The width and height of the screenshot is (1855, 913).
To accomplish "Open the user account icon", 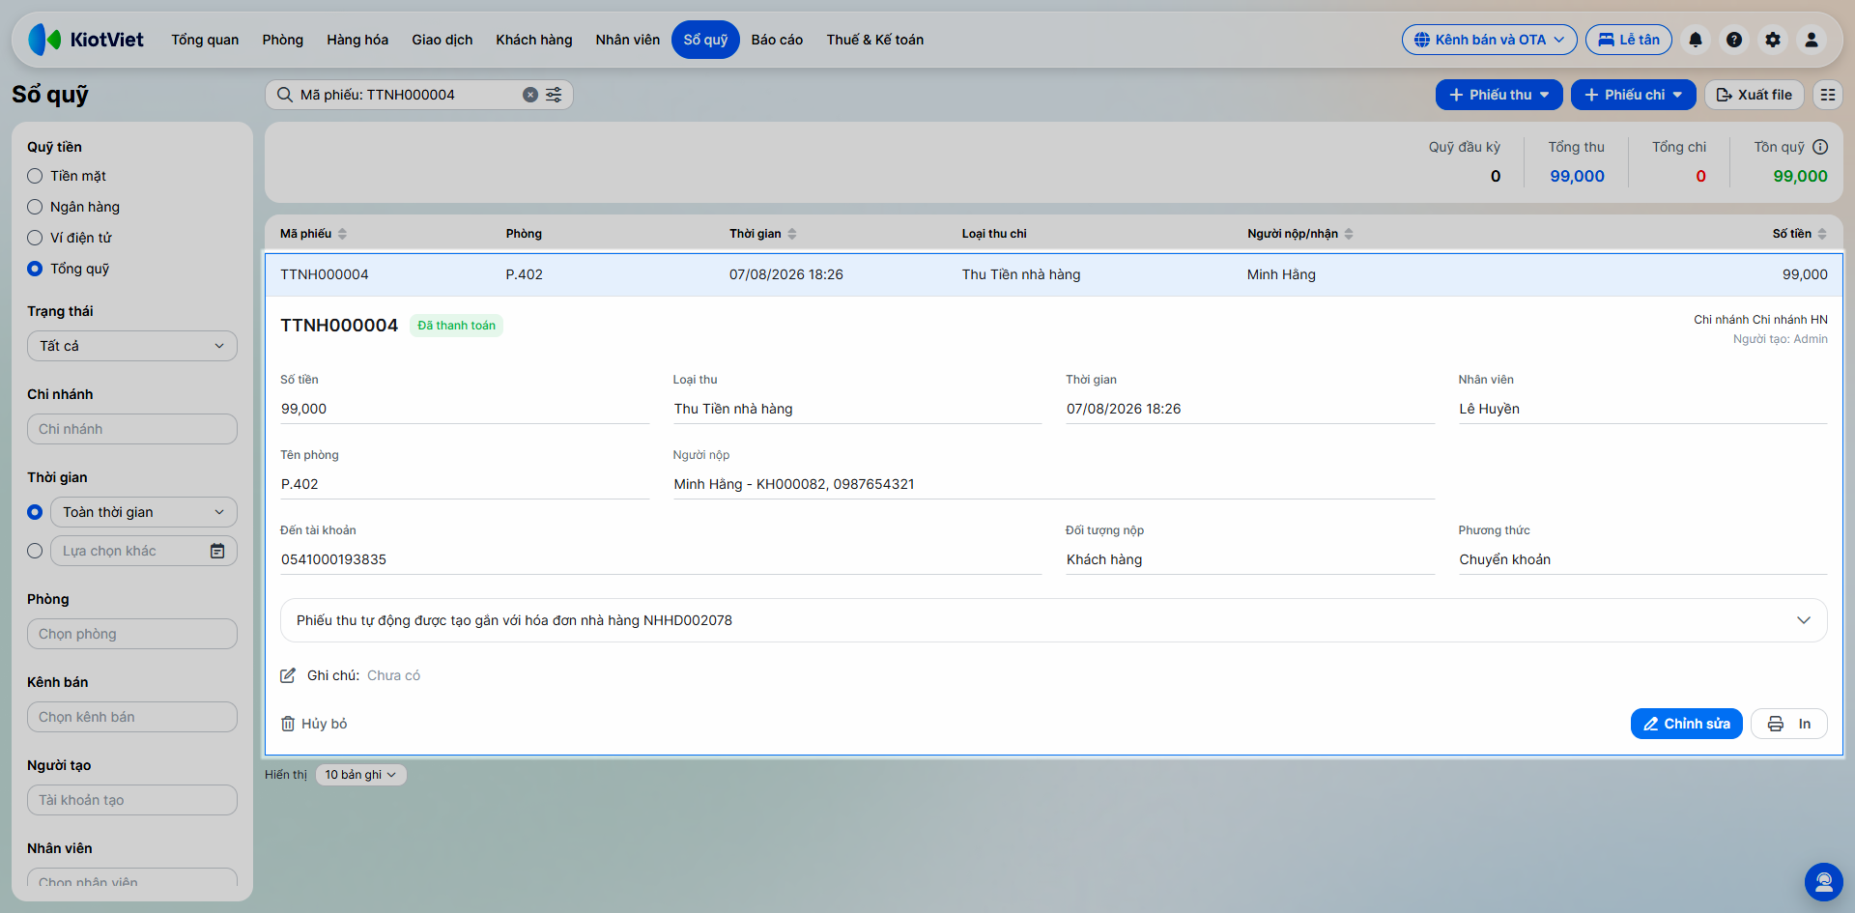I will [x=1812, y=40].
